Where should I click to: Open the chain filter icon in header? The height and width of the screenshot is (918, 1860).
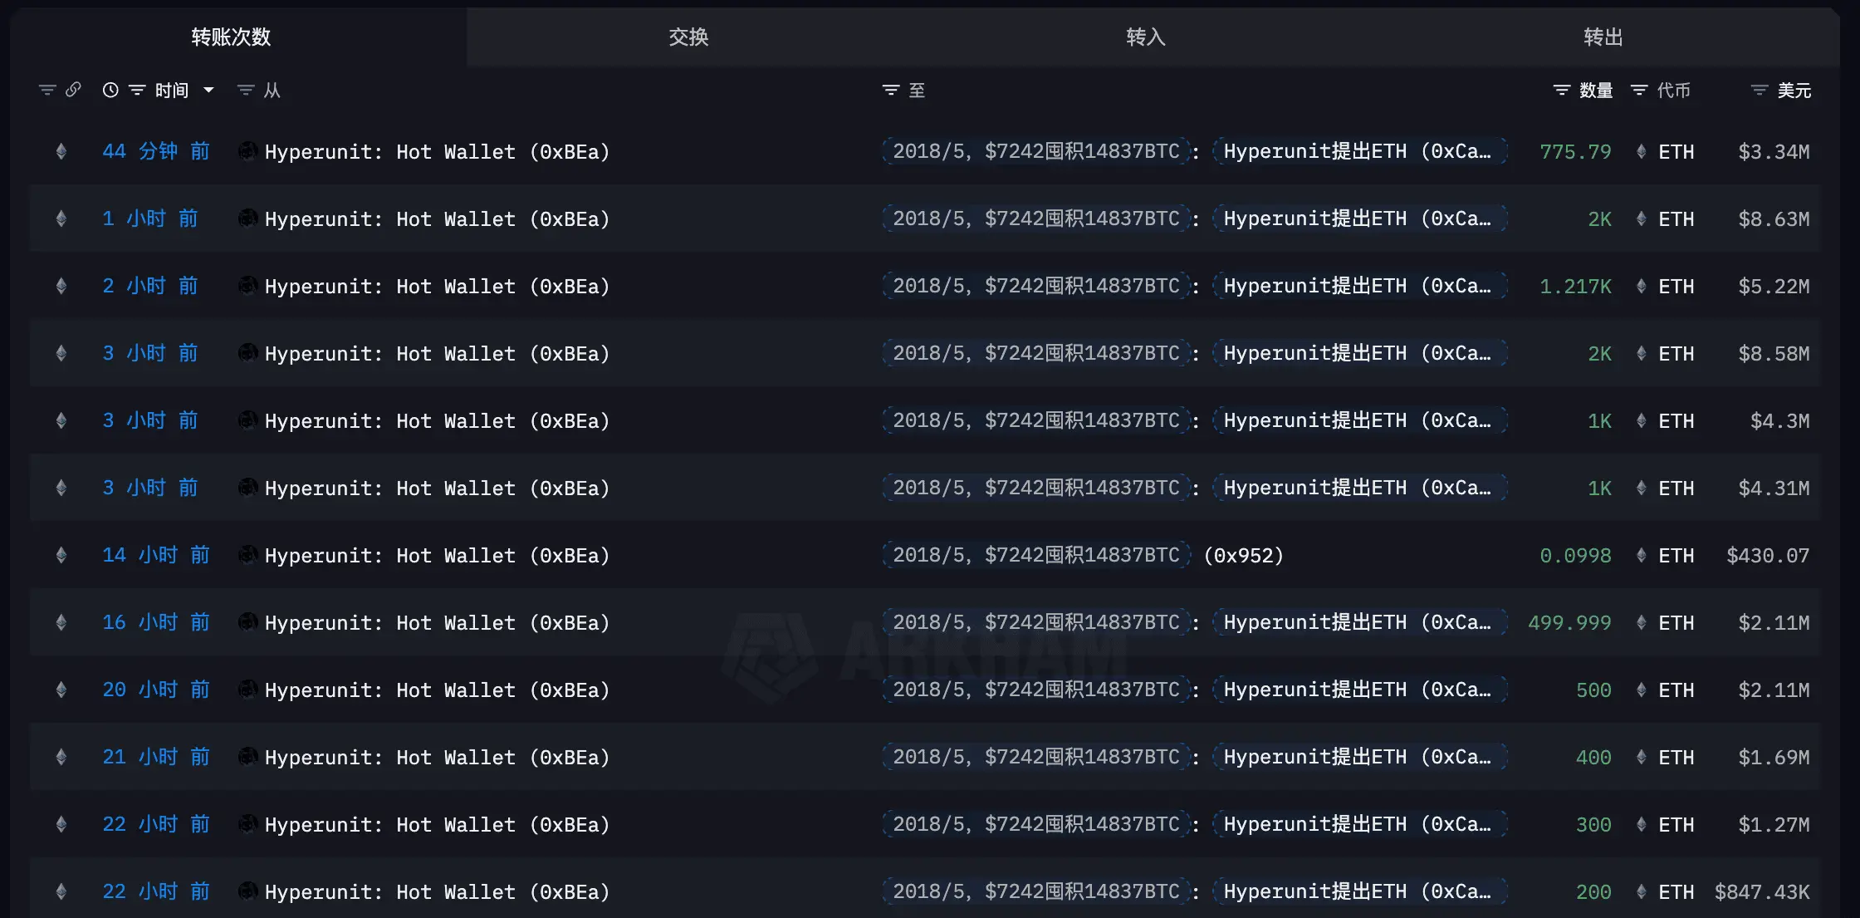(47, 90)
